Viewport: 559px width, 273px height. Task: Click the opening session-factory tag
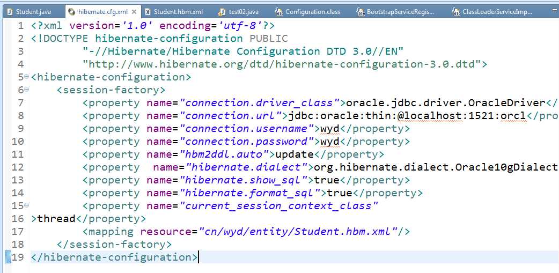111,90
